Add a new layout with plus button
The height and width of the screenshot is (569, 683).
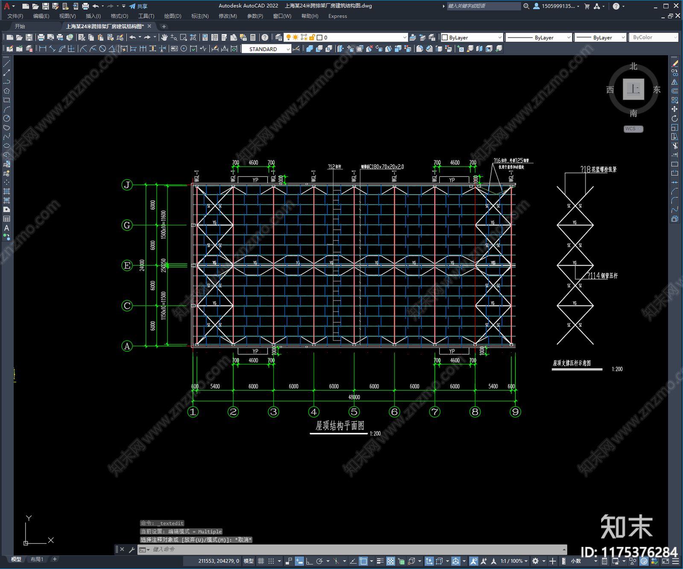point(55,559)
